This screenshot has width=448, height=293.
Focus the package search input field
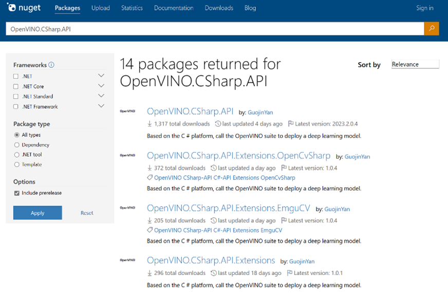tap(215, 29)
